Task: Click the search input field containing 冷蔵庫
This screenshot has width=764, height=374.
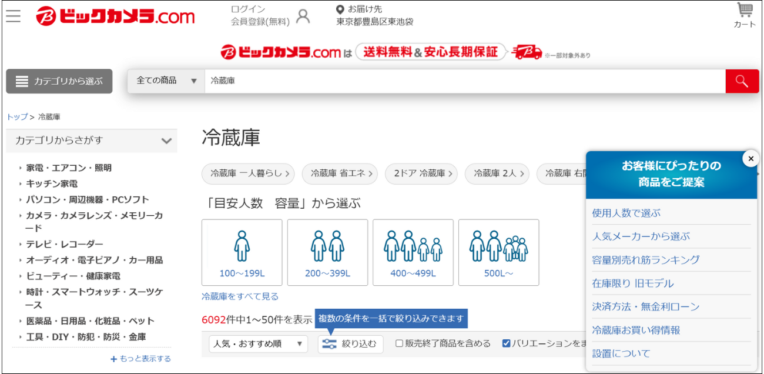Action: 464,81
